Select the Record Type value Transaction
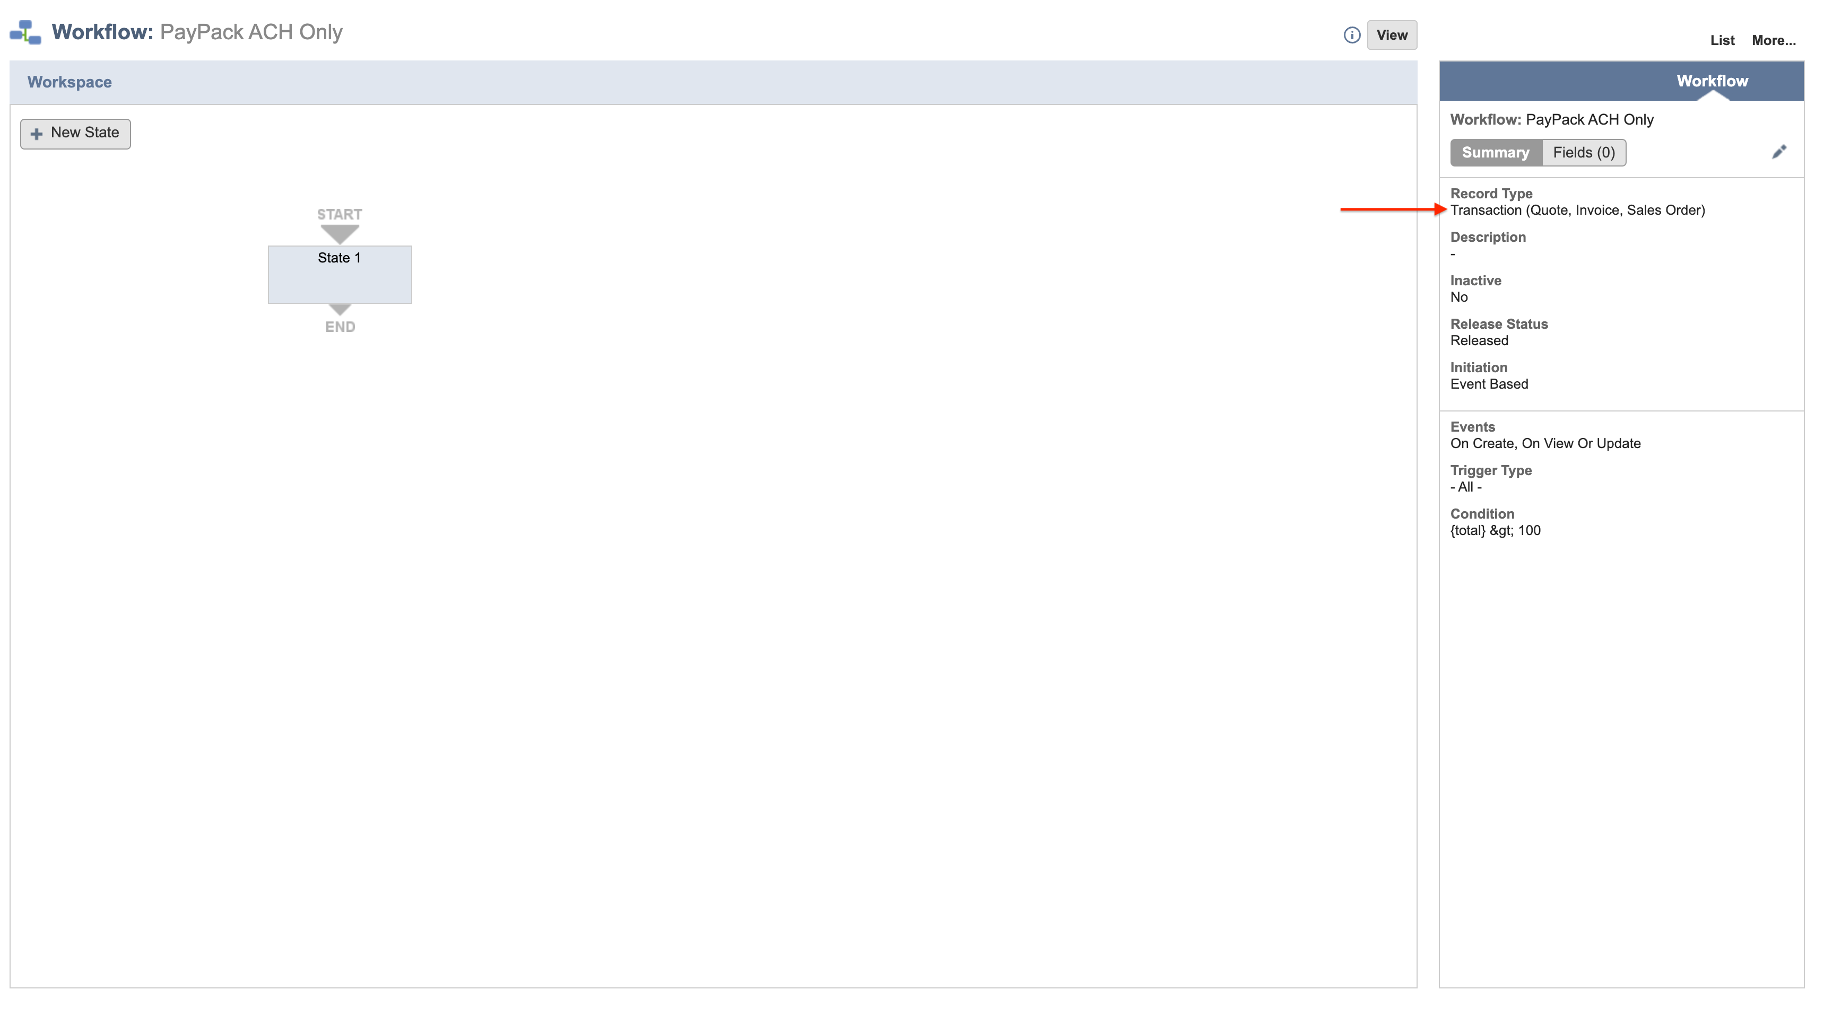1824x1016 pixels. click(x=1578, y=209)
